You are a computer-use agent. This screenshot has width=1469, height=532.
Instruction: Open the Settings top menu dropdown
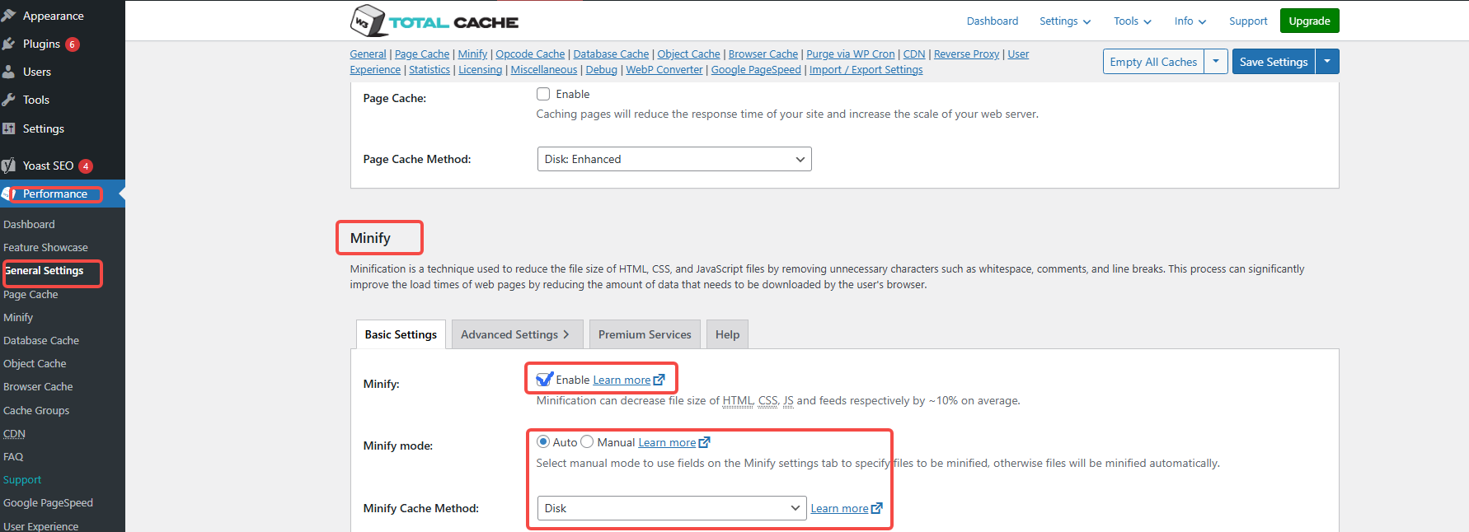(x=1065, y=21)
